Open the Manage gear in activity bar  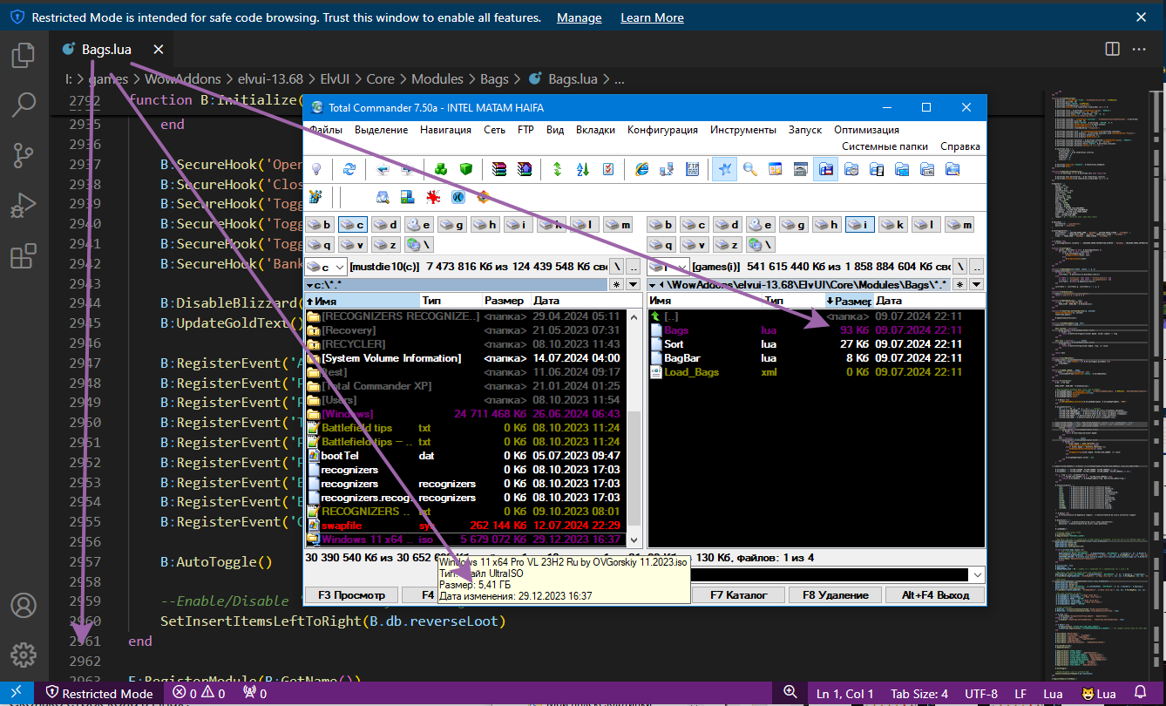(24, 655)
